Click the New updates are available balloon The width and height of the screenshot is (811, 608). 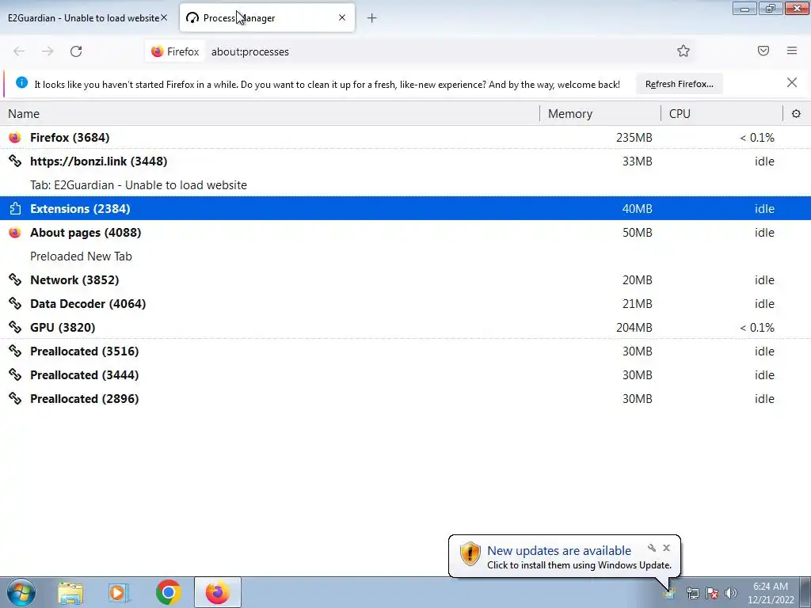point(564,557)
